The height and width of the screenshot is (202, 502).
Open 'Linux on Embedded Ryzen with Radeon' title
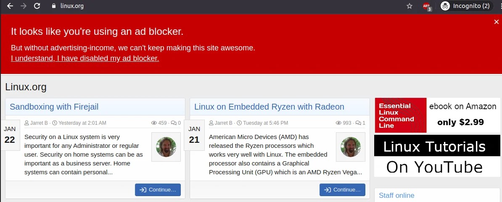pos(269,106)
